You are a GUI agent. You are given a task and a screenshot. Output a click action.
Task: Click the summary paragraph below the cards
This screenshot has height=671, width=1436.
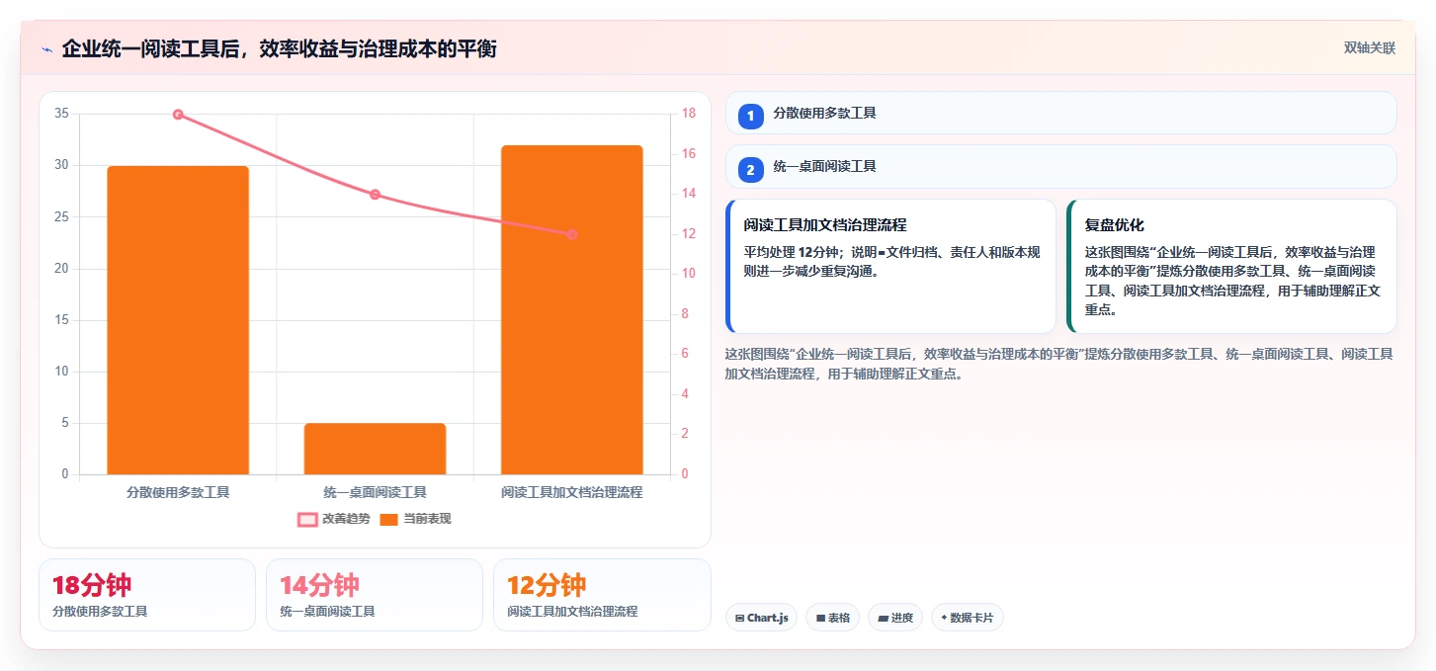click(1060, 364)
